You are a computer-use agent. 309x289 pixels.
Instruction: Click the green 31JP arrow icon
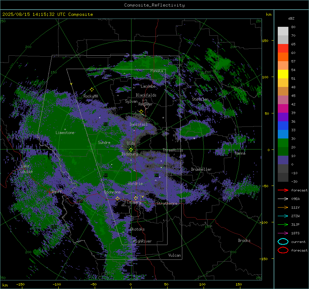click(x=283, y=224)
